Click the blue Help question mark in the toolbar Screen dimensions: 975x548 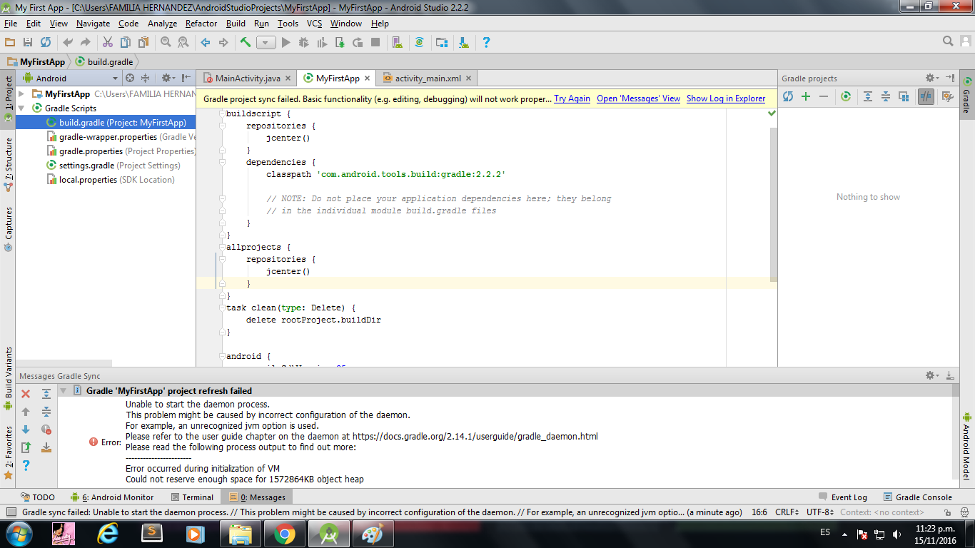coord(486,43)
